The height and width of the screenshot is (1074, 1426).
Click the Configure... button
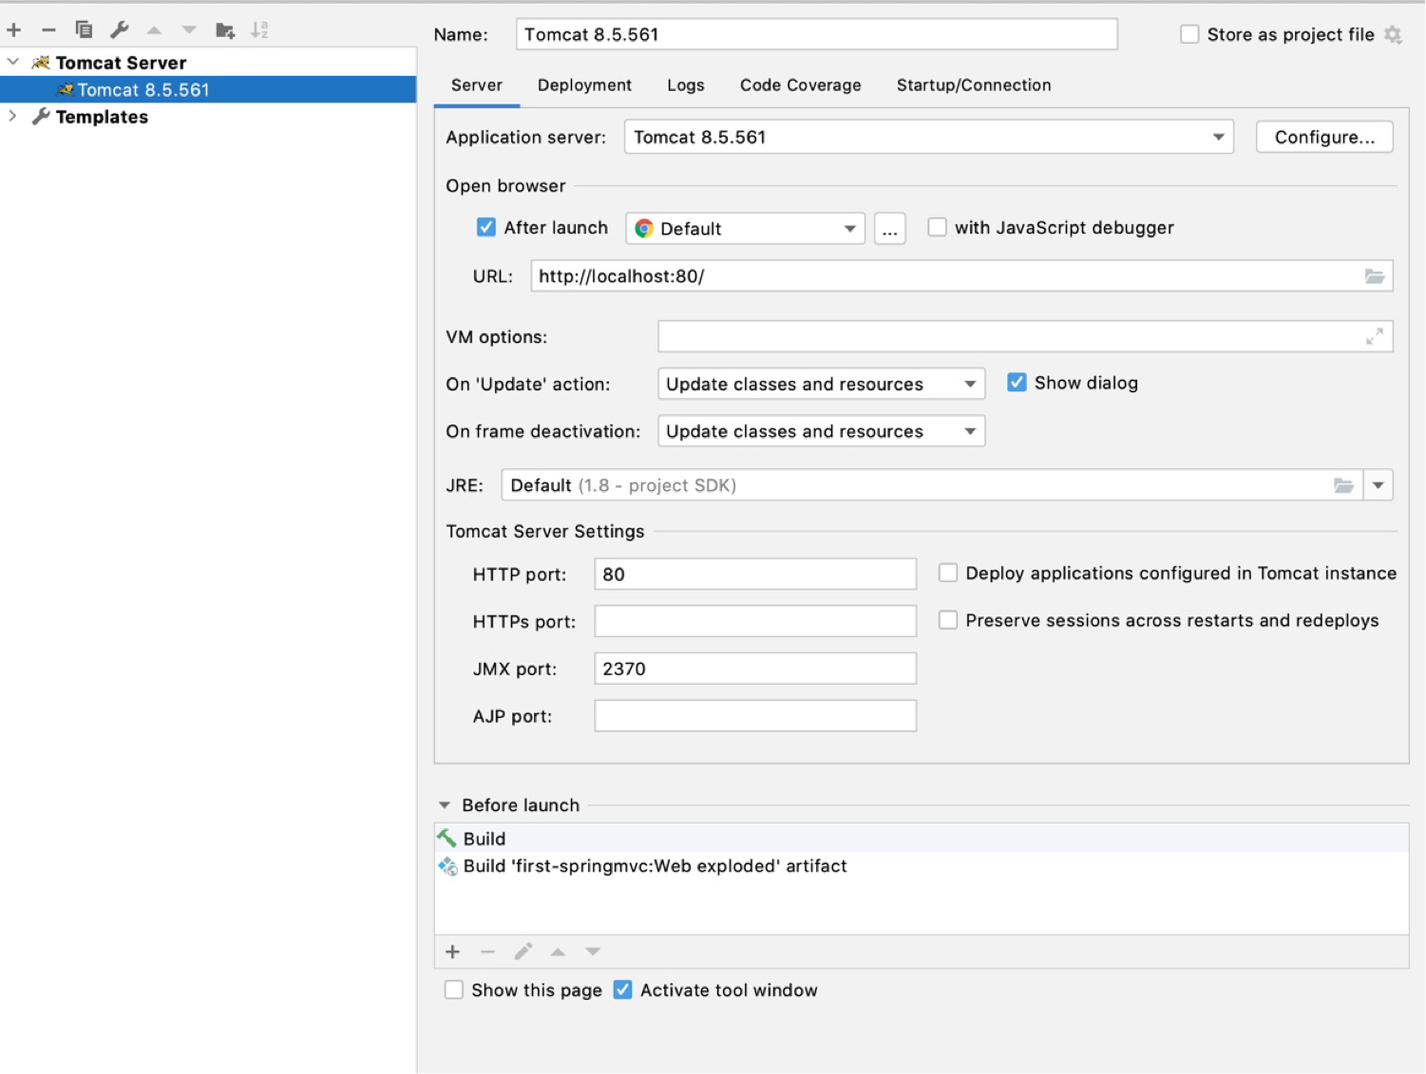[1324, 137]
